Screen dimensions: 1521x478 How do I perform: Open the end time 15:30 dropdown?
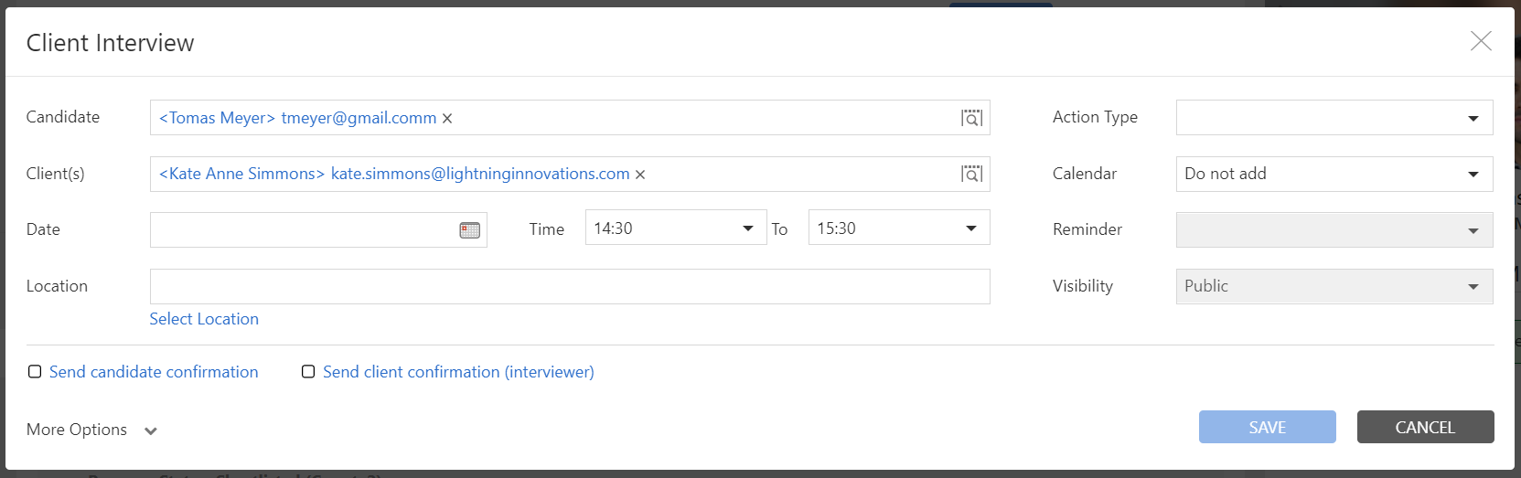click(899, 228)
